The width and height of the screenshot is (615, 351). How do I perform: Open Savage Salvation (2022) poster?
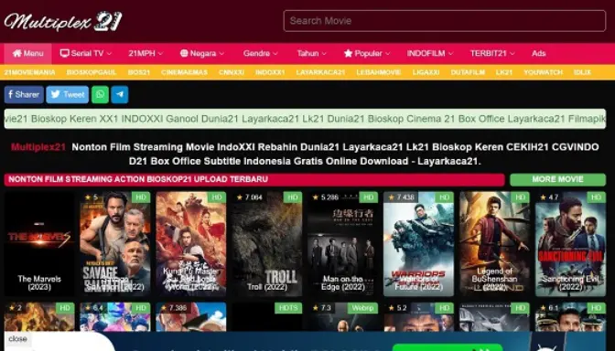coord(115,244)
